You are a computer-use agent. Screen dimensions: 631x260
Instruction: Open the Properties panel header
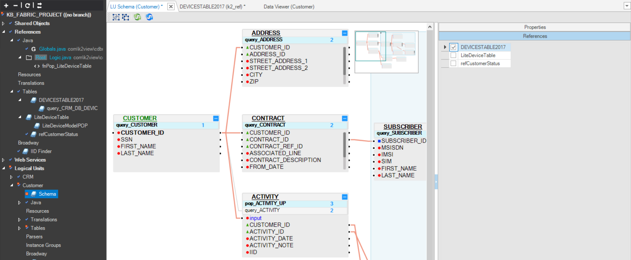534,27
